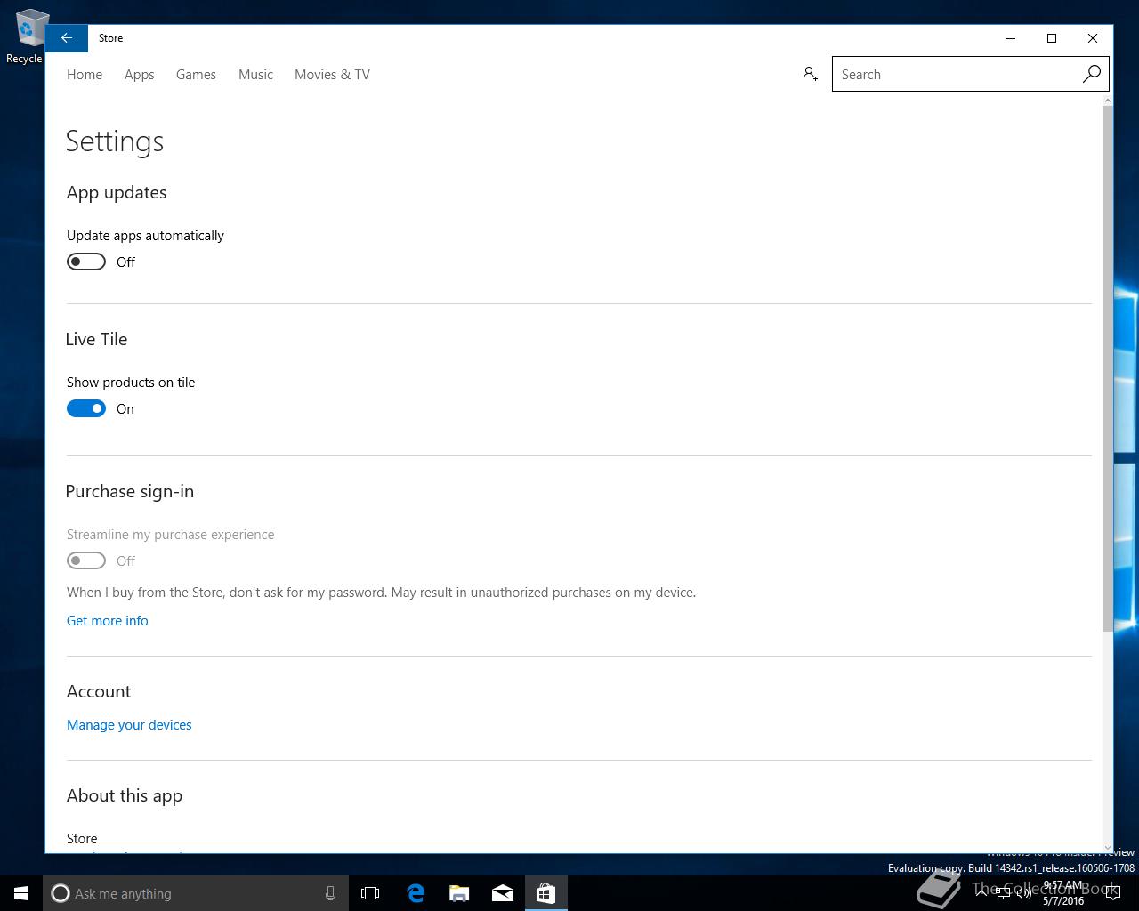Select the Music tab
The image size is (1139, 911).
[x=255, y=75]
